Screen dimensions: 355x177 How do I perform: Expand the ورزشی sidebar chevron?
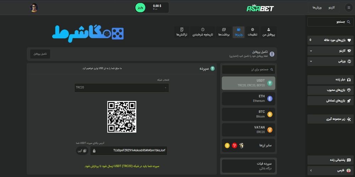(x=311, y=61)
